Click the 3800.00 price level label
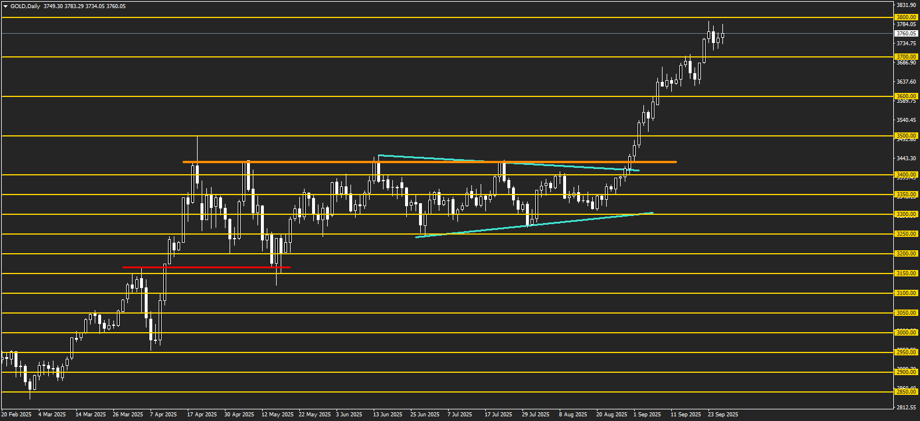Screen dimensions: 920x421 pos(907,17)
